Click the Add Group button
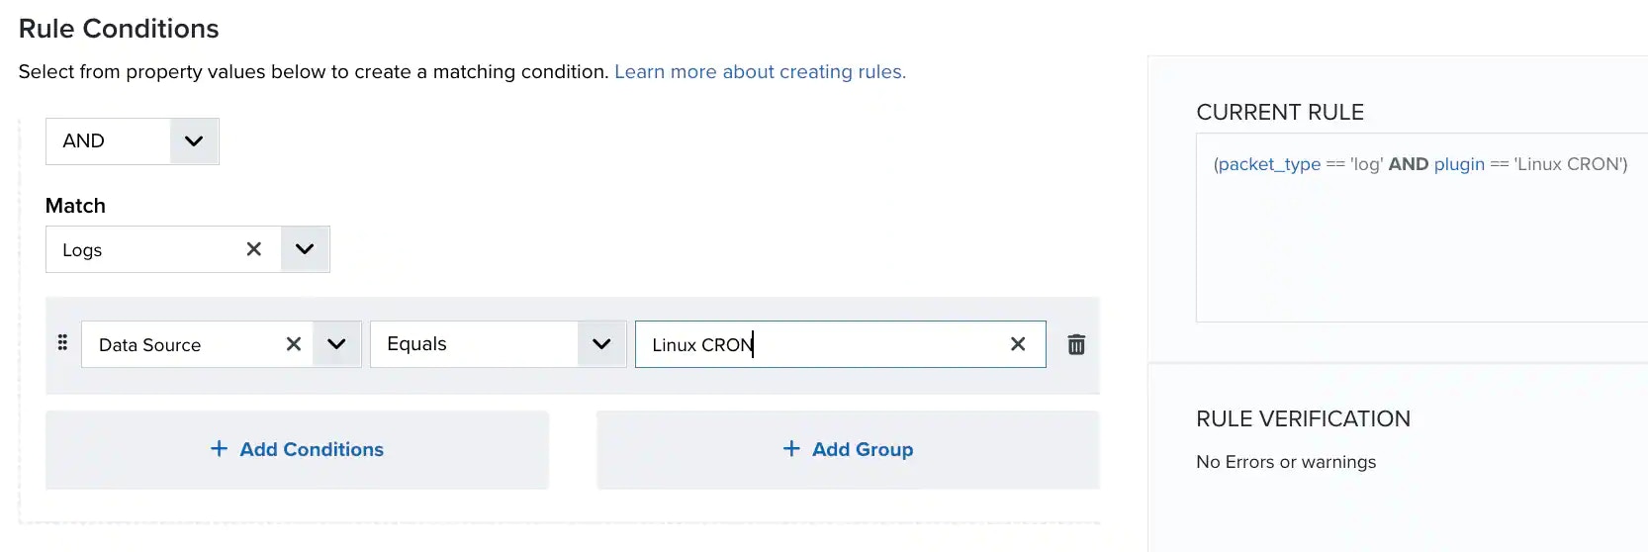Screen dimensions: 1648x552 coord(848,450)
